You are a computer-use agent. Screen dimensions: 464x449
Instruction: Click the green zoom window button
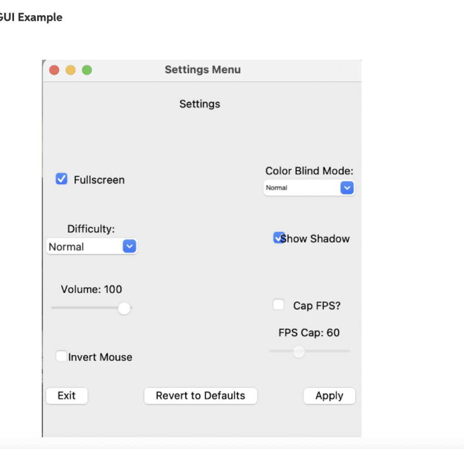(87, 70)
